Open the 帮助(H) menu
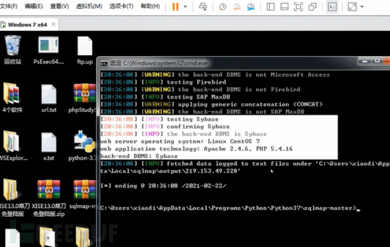The image size is (390, 247). click(x=150, y=6)
